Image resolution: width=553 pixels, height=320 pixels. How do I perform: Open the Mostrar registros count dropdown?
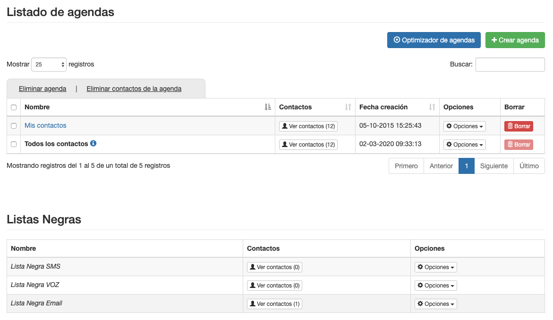point(49,65)
